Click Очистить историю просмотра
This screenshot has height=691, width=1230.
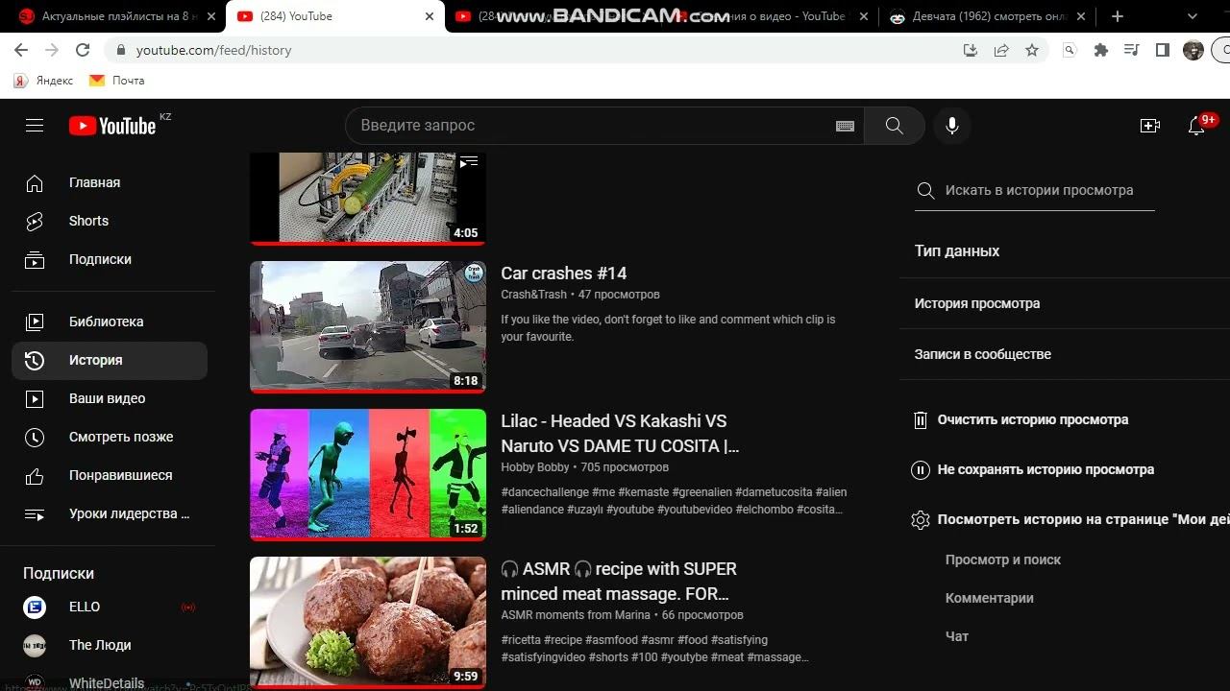click(1033, 419)
